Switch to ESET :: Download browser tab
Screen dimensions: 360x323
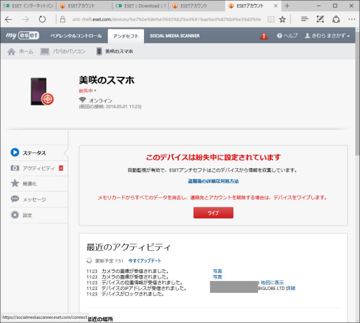(141, 6)
